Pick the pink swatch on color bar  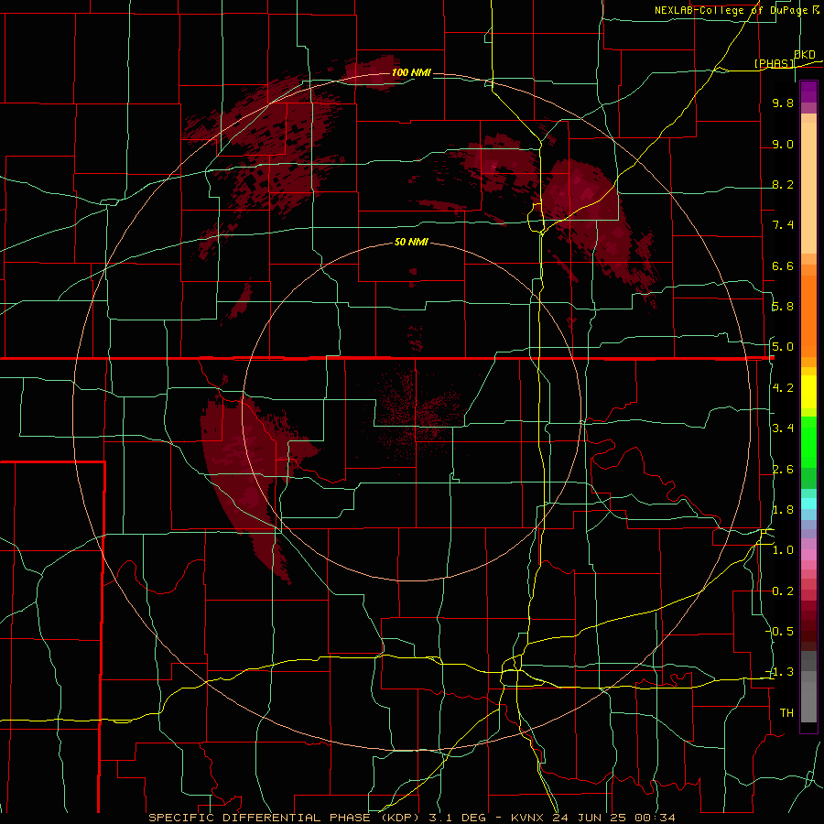click(x=808, y=555)
